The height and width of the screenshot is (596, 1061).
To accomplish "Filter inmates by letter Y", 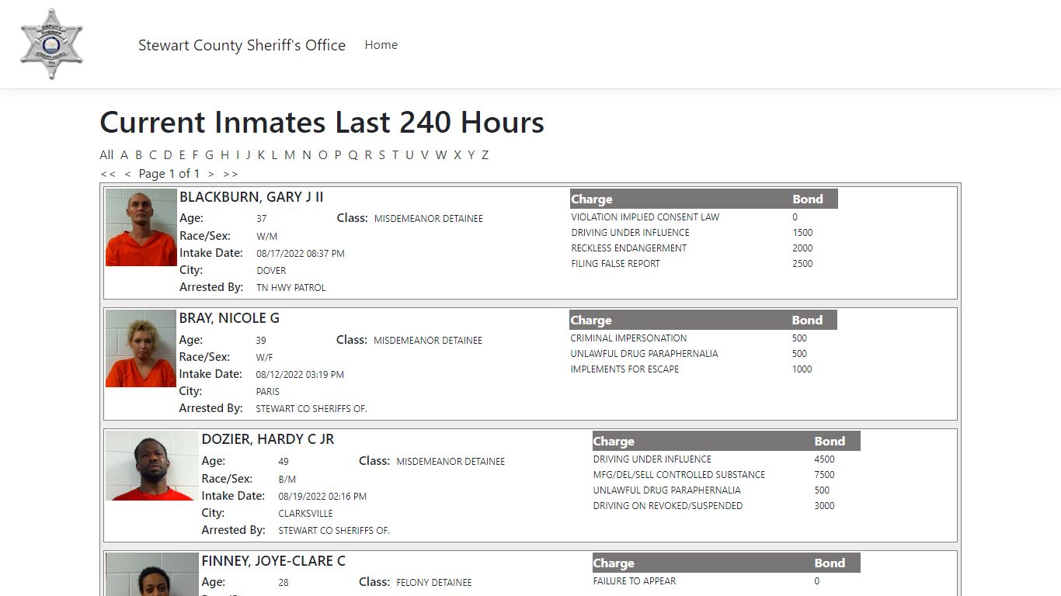I will tap(471, 154).
